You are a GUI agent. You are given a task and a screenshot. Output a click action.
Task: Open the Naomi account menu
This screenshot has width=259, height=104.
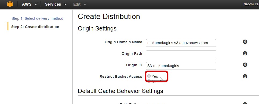click(251, 4)
